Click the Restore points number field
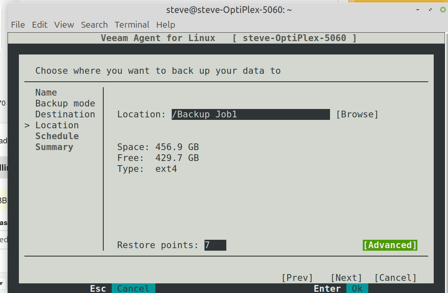The width and height of the screenshot is (448, 293). coord(215,245)
